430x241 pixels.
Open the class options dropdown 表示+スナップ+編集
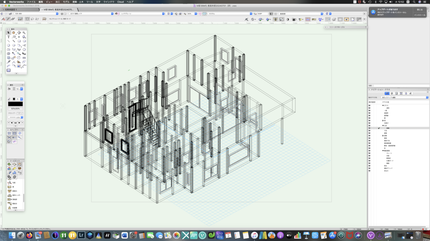tap(404, 97)
